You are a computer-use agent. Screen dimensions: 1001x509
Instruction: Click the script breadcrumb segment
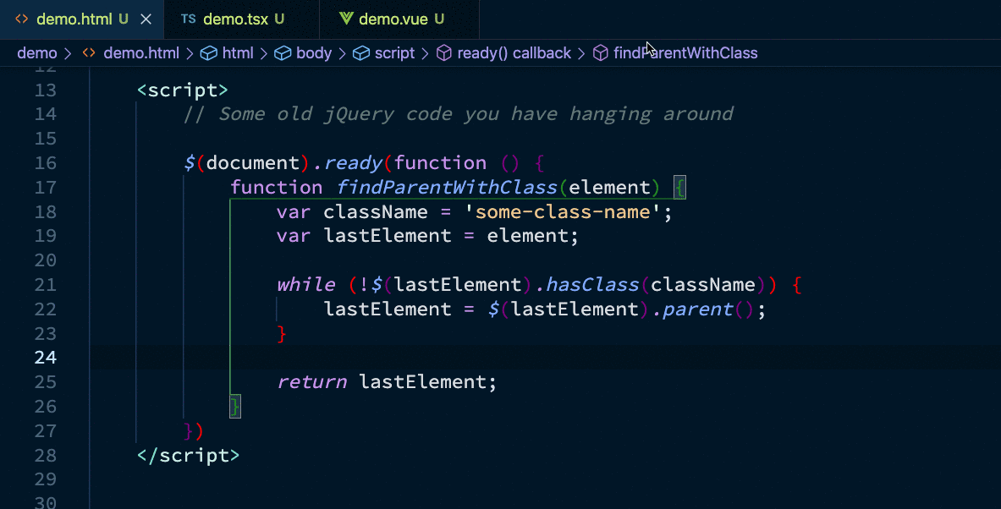394,53
